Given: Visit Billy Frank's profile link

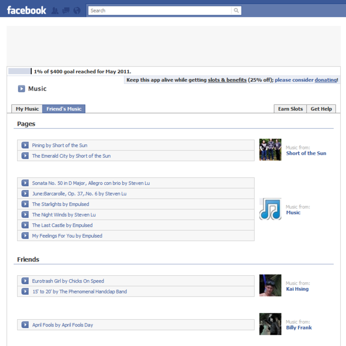Looking at the screenshot, I should (x=299, y=327).
